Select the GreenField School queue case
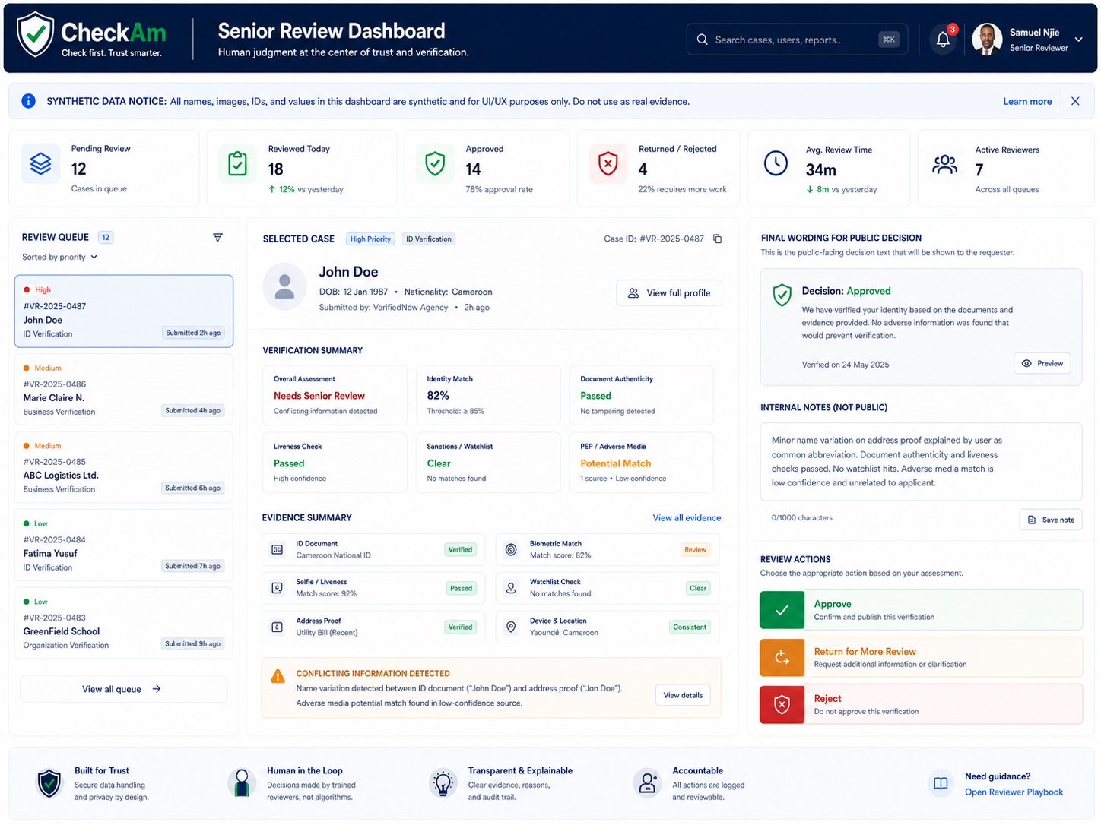This screenshot has width=1101, height=825. [124, 623]
